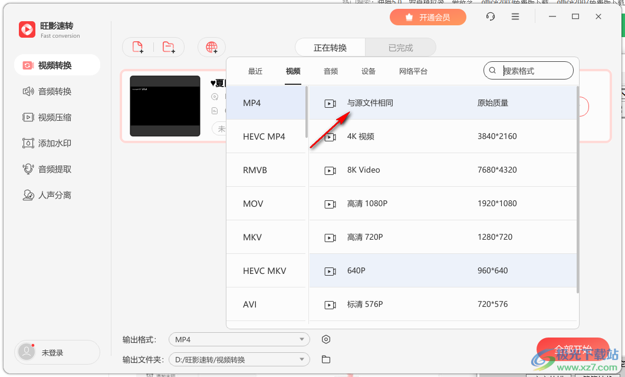Switch to the 已完成 tab

(x=400, y=47)
